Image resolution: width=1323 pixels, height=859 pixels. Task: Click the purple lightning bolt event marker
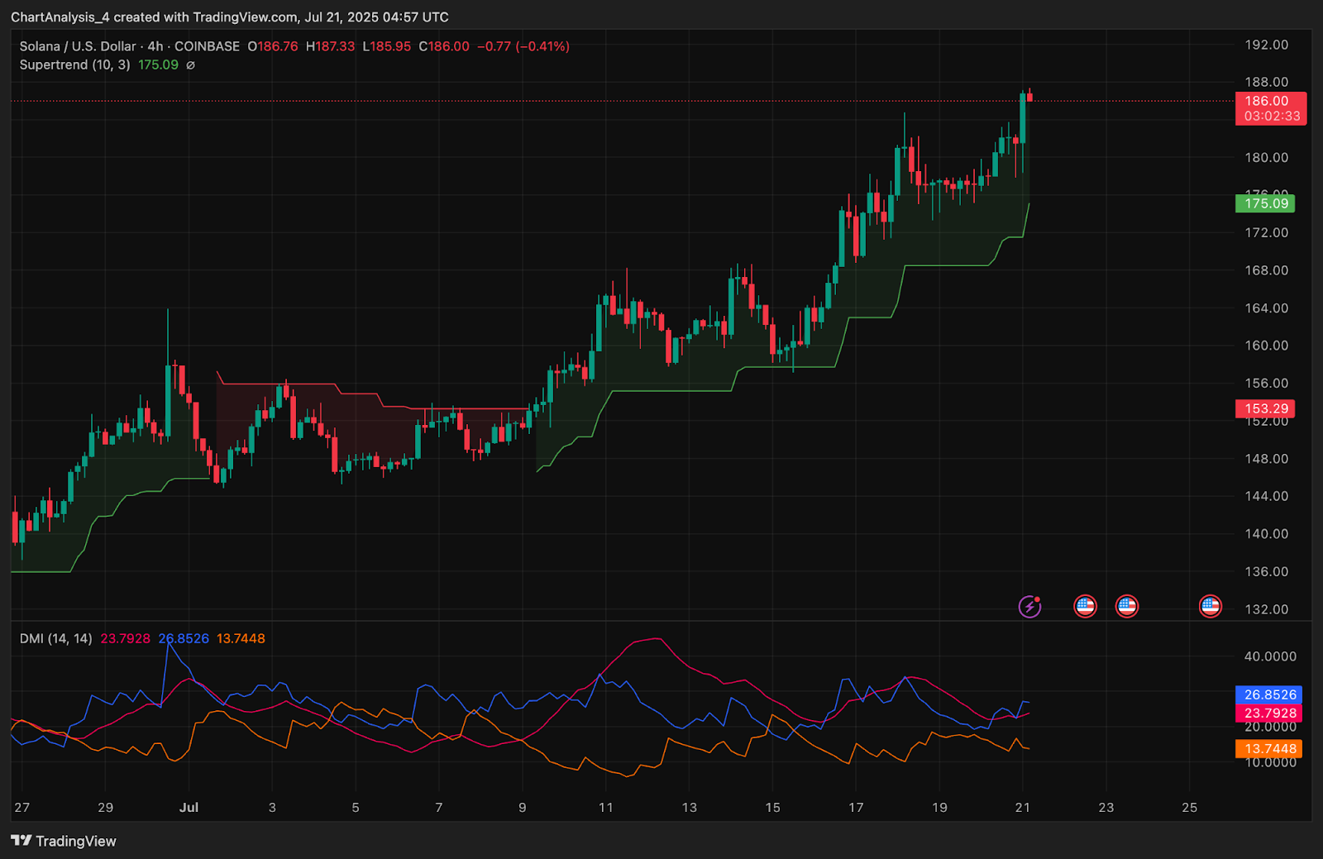click(x=1029, y=607)
